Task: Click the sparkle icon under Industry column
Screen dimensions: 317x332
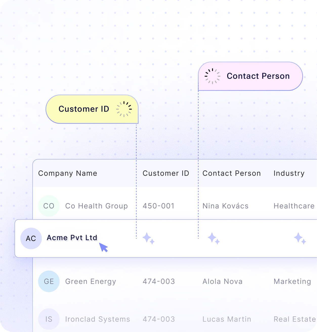Action: [300, 238]
